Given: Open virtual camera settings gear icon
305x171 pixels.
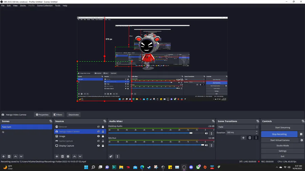Looking at the screenshot, I should (x=302, y=140).
